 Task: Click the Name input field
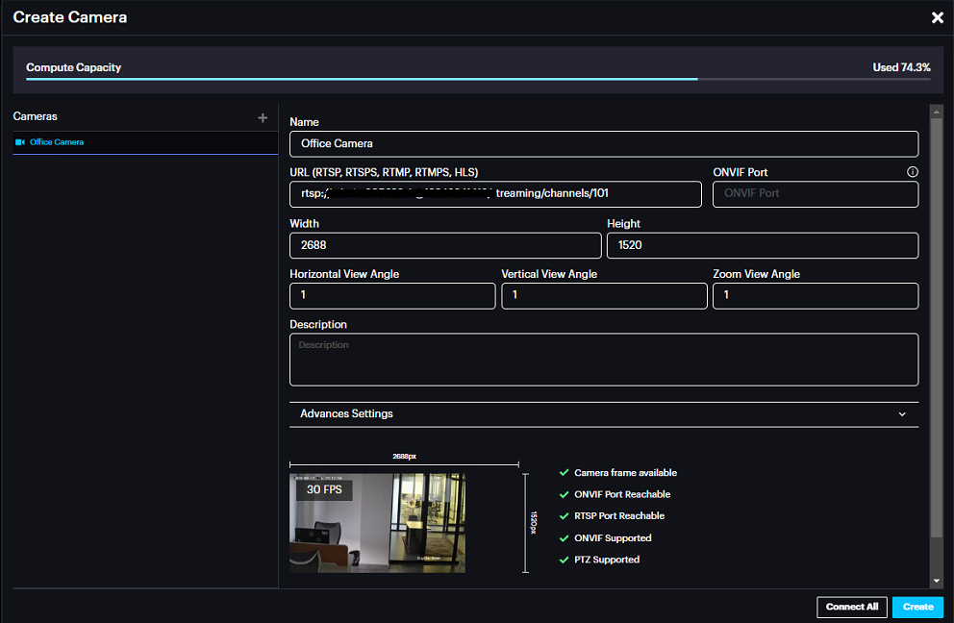pyautogui.click(x=603, y=144)
